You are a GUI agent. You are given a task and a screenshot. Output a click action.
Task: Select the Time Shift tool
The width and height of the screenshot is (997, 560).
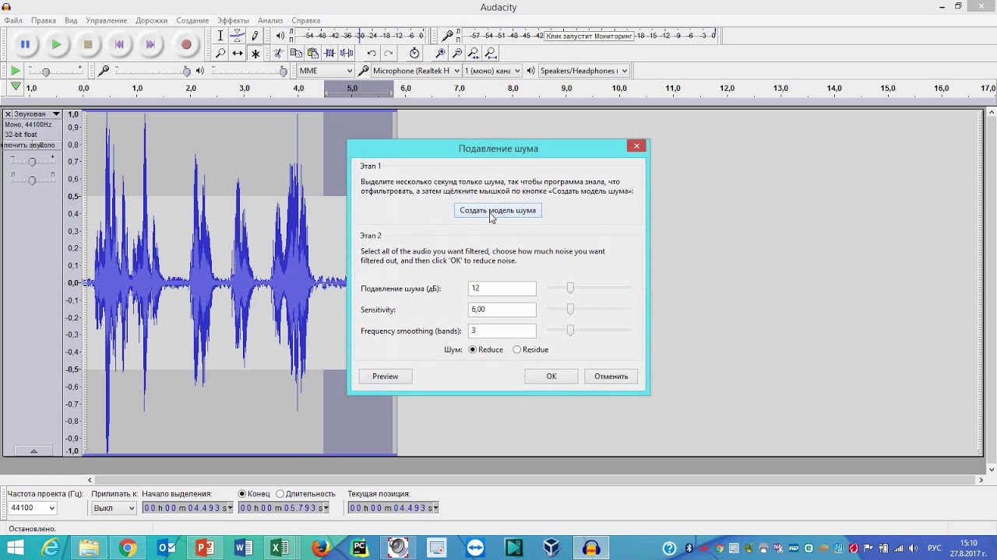(x=238, y=54)
